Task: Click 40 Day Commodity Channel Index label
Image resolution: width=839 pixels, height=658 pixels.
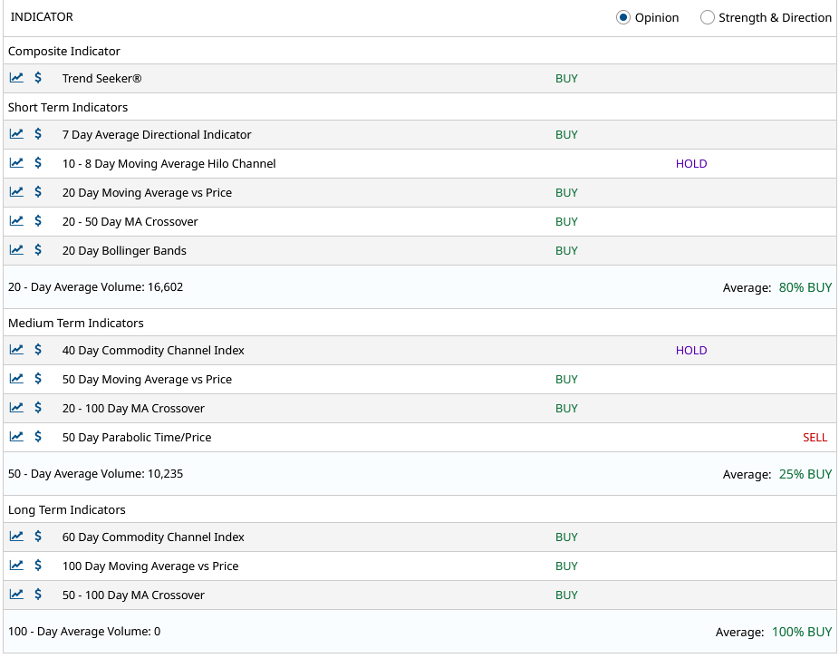Action: (x=153, y=351)
